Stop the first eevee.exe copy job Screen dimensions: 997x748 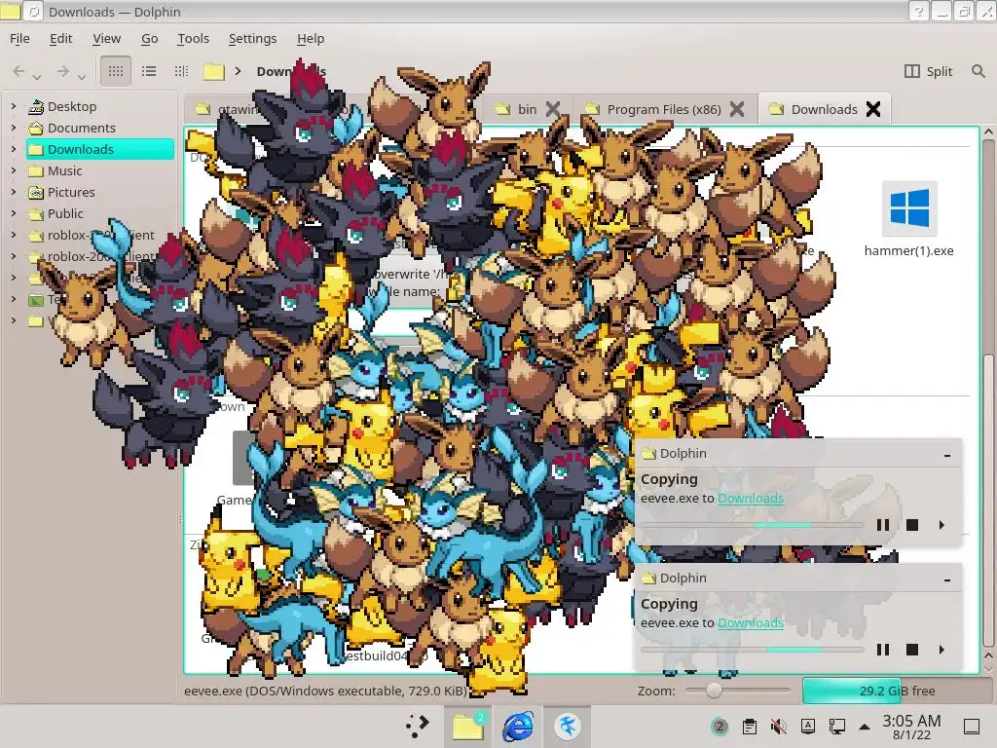[911, 525]
